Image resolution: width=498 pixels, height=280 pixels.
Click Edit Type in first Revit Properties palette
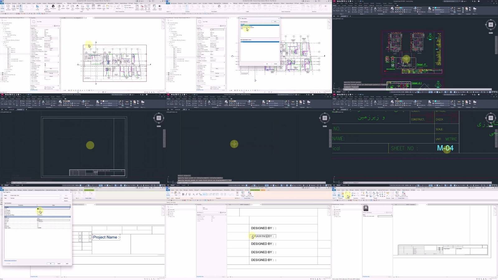click(x=57, y=26)
